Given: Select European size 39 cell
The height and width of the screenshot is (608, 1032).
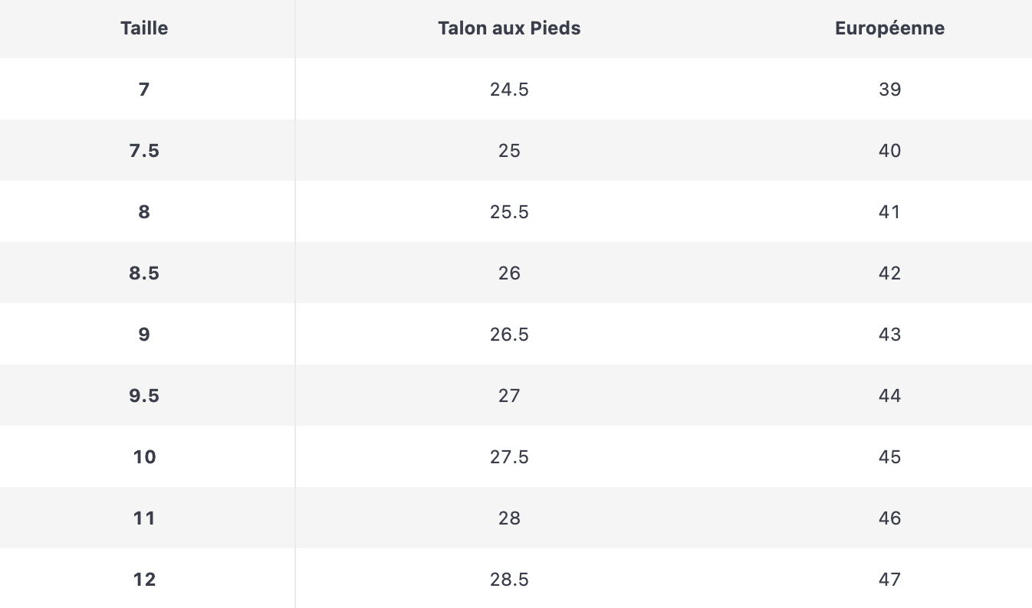Looking at the screenshot, I should [x=889, y=90].
